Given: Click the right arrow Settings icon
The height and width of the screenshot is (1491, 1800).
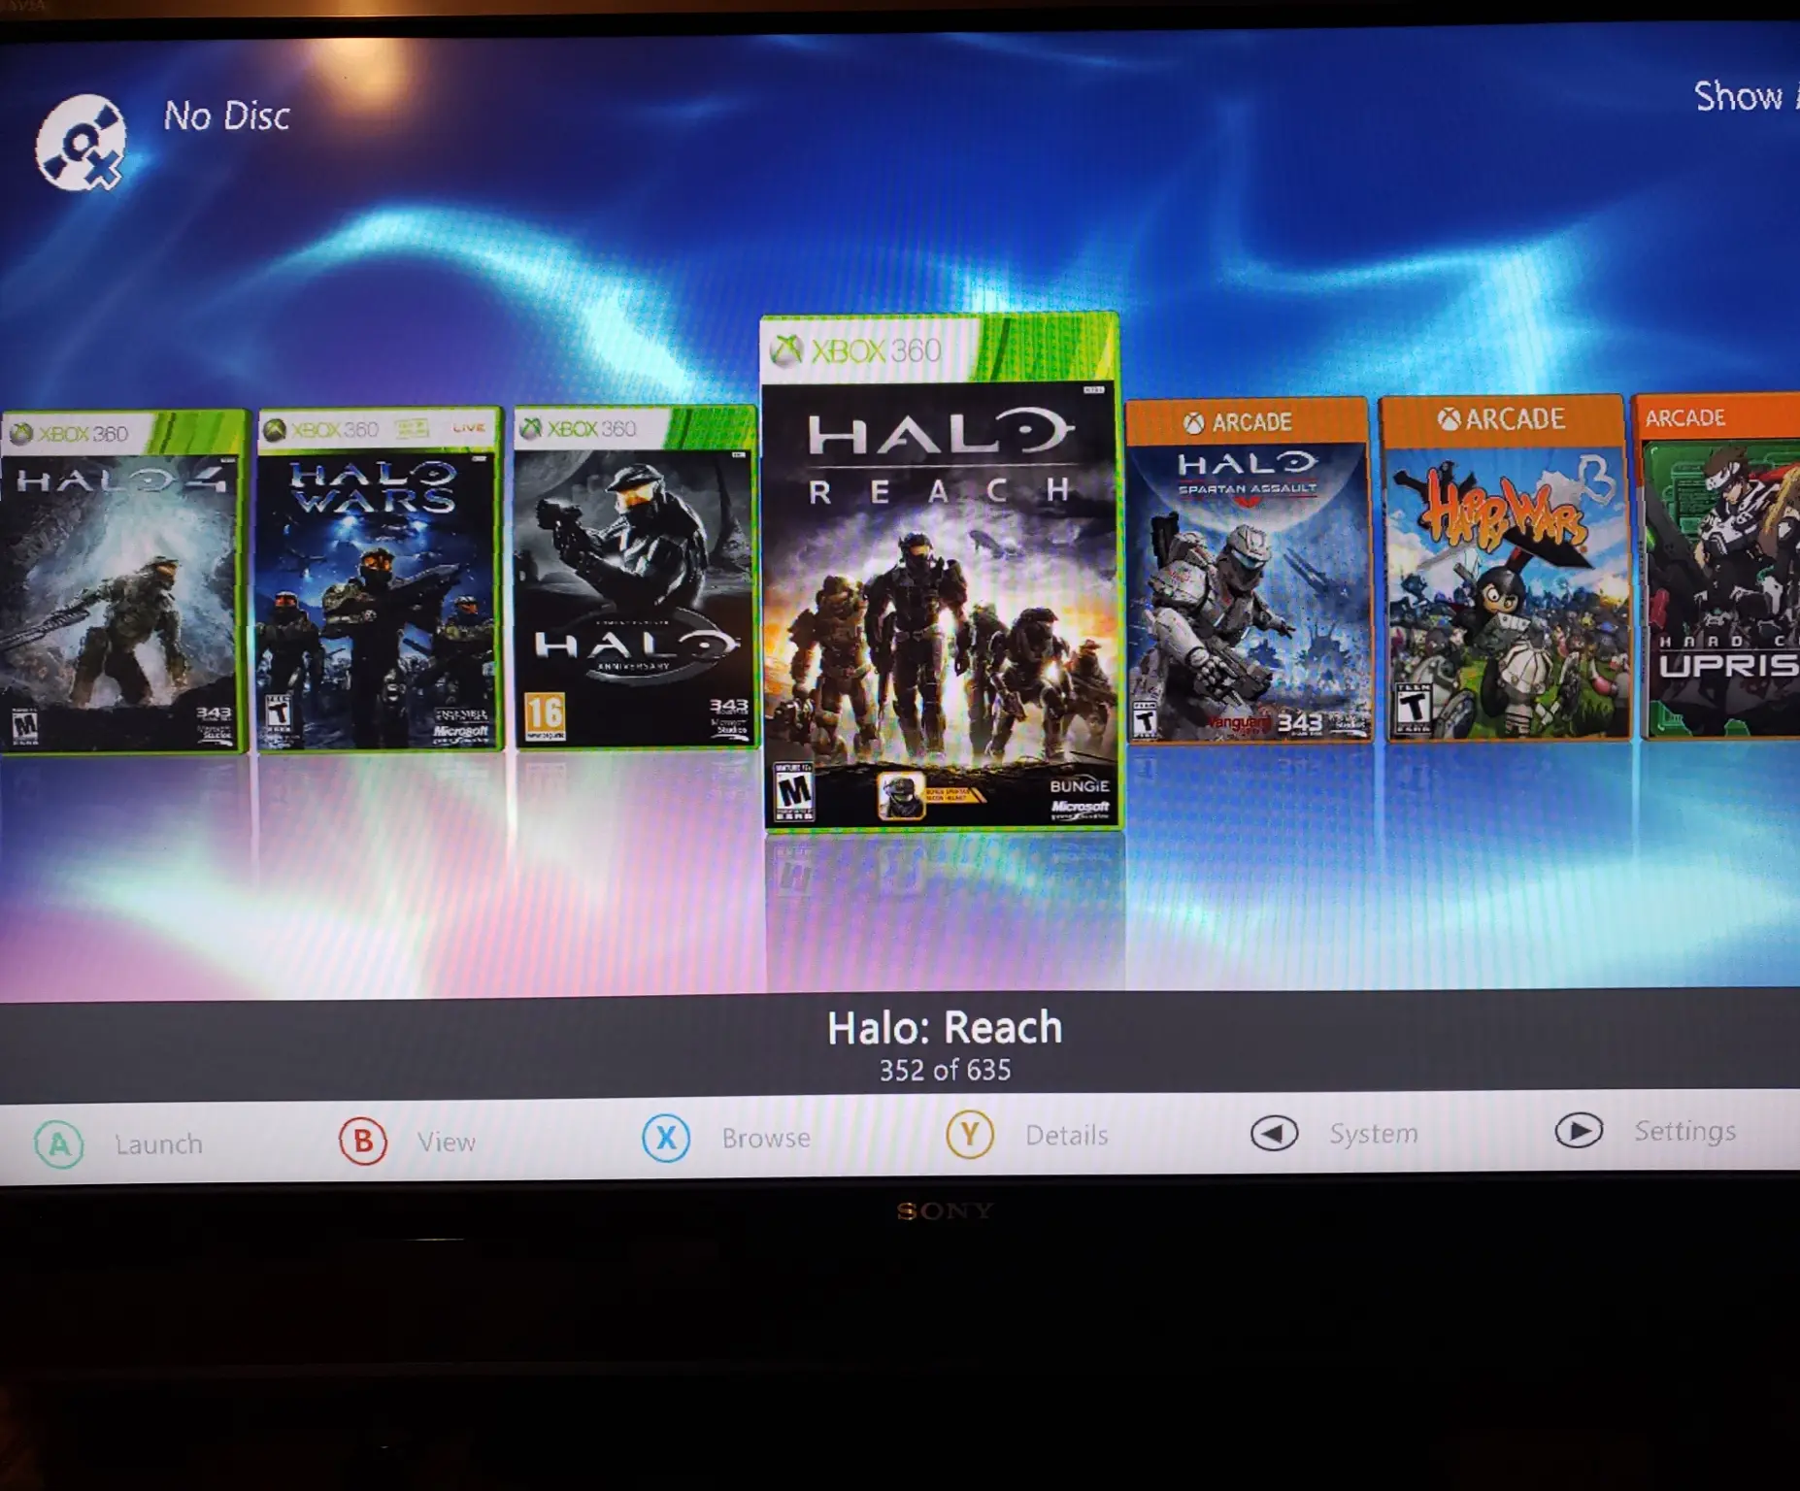Looking at the screenshot, I should tap(1579, 1131).
